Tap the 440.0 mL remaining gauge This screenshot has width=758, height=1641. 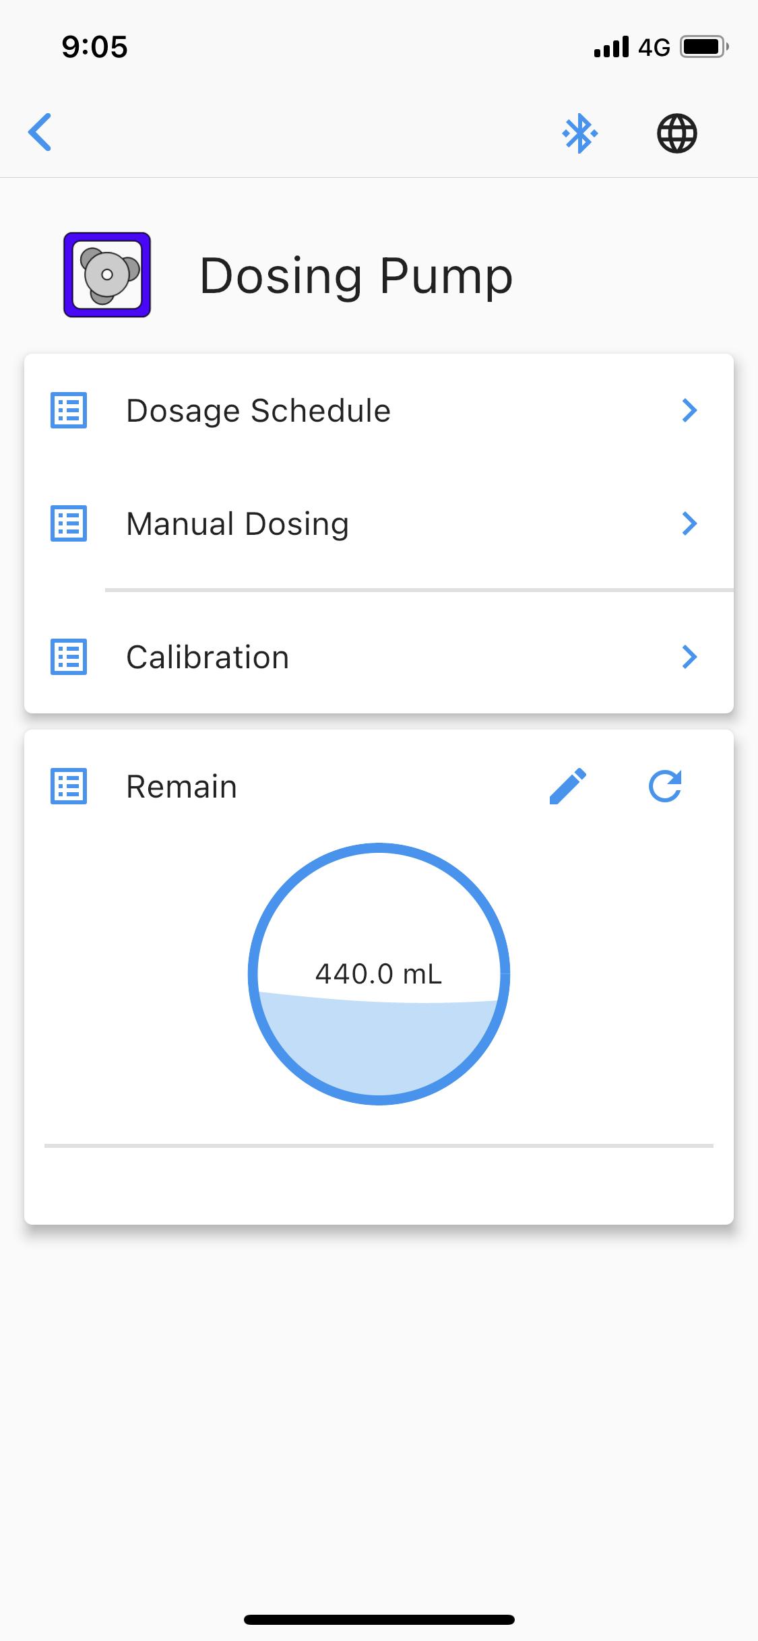coord(379,973)
